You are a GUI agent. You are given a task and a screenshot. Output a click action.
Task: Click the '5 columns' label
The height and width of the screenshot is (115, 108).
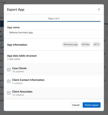[17, 83]
